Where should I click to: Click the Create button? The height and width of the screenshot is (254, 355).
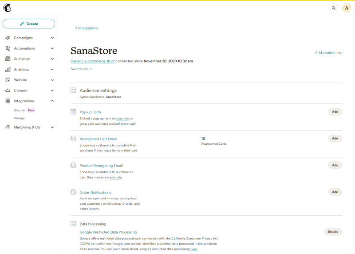point(29,24)
